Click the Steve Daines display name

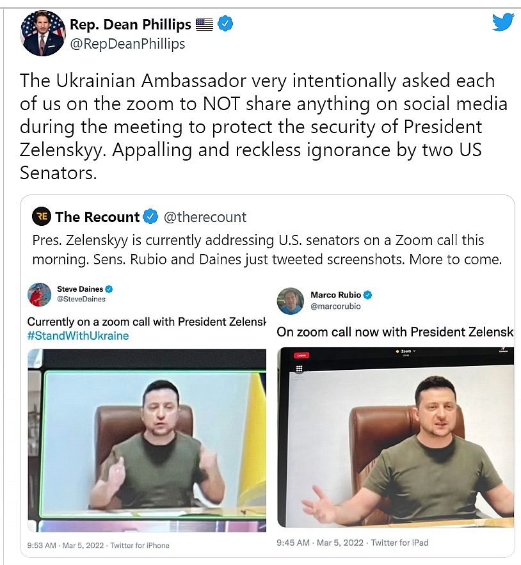coord(80,289)
